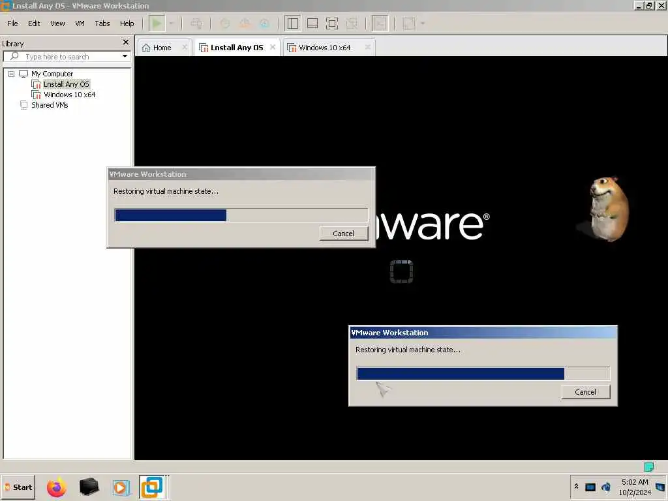The image size is (668, 501).
Task: Click the Library search magnifier icon
Action: tap(14, 56)
